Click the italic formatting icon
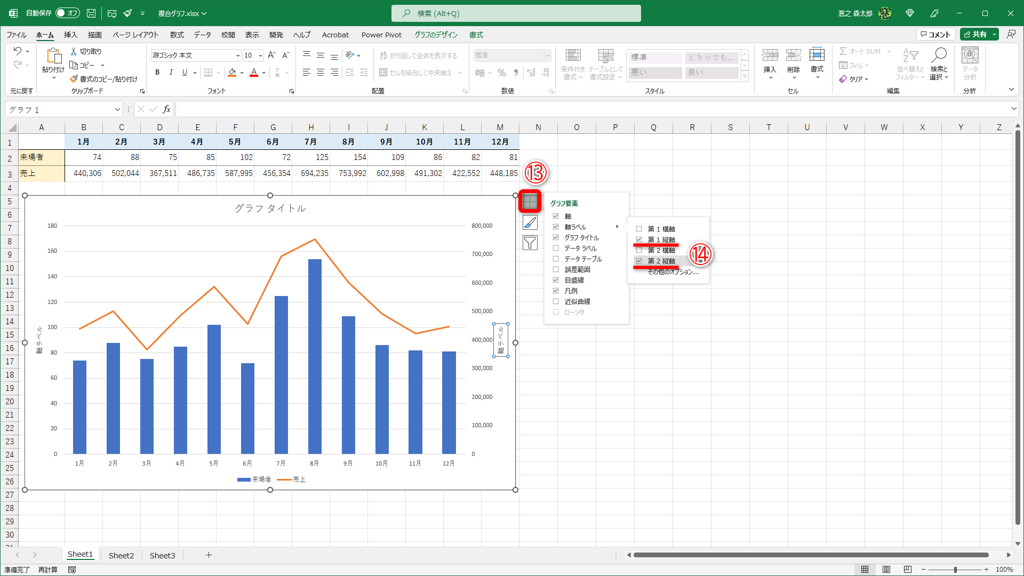Screen dimensions: 1024x576 [171, 73]
